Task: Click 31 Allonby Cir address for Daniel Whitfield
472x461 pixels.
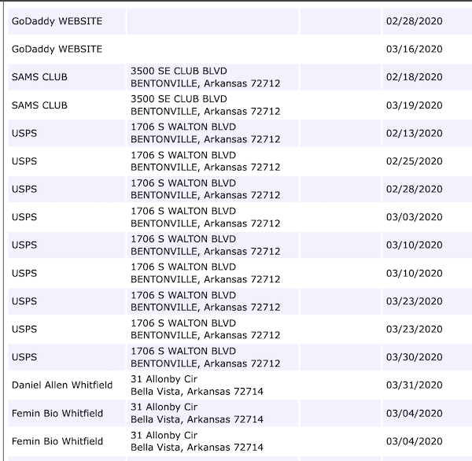Action: 197,385
